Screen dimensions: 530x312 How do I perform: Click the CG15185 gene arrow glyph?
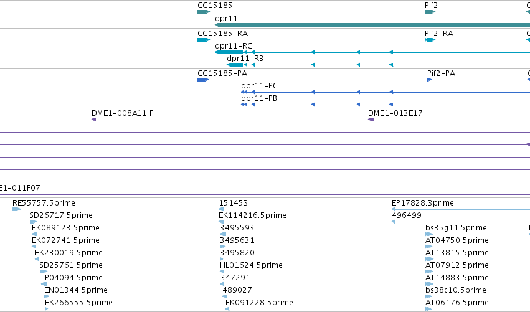click(204, 12)
